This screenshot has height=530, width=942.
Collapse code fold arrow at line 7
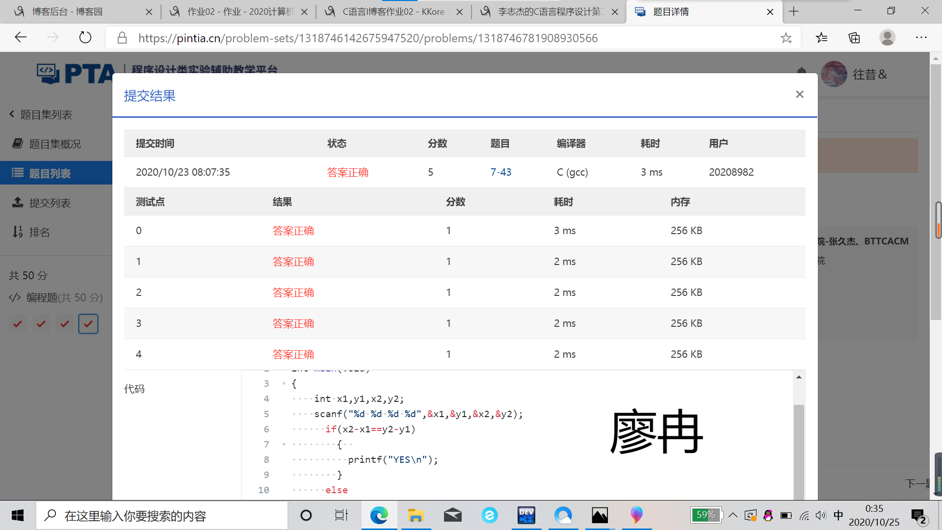[284, 445]
